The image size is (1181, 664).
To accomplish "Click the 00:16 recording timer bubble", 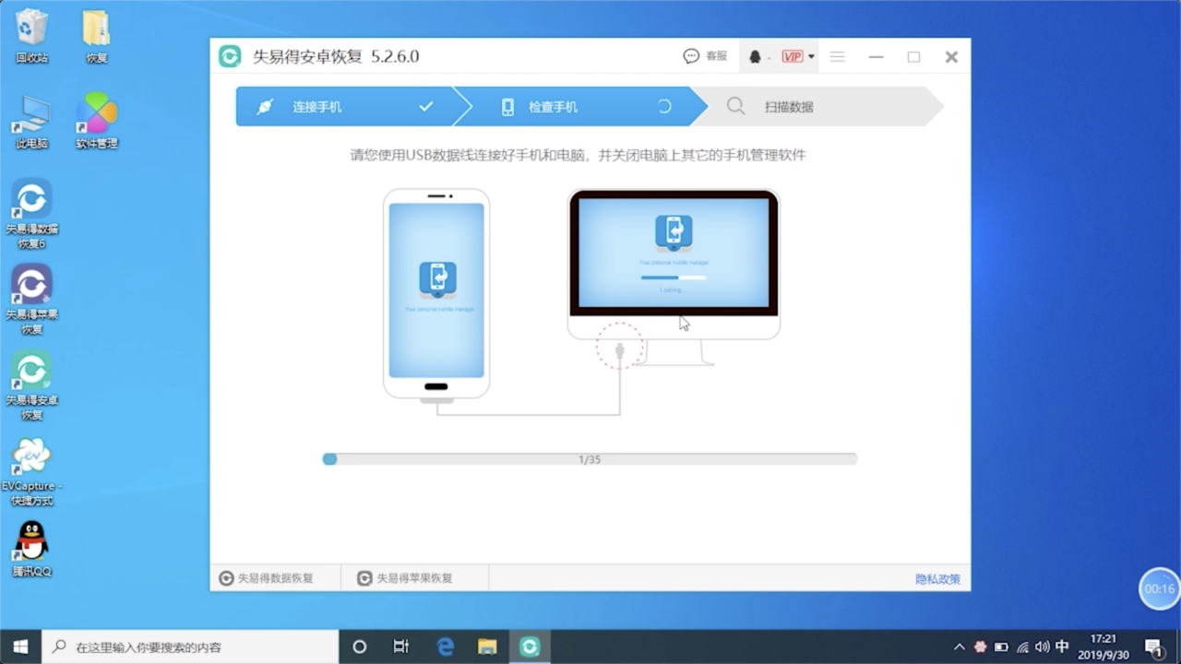I will [1160, 588].
